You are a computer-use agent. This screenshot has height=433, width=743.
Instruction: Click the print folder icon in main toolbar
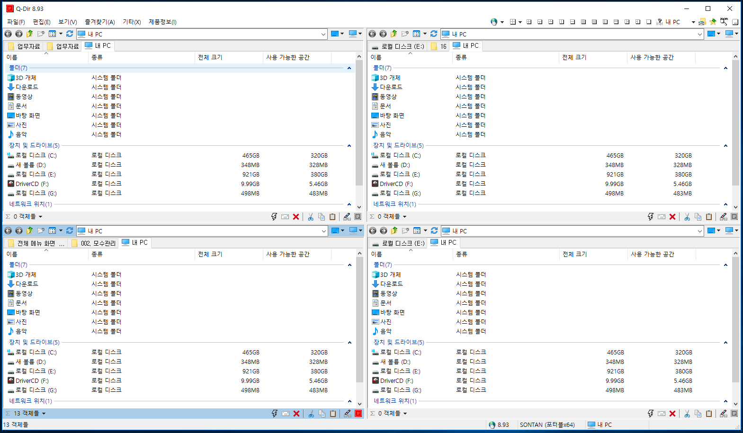[x=702, y=22]
